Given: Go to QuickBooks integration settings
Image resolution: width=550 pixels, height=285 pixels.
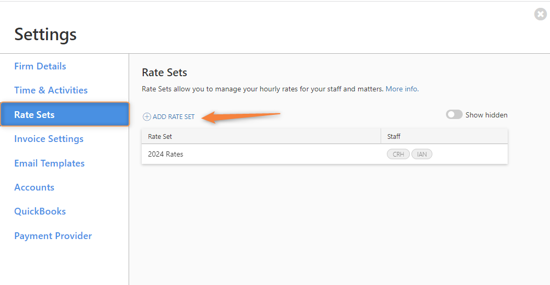Looking at the screenshot, I should [x=40, y=211].
